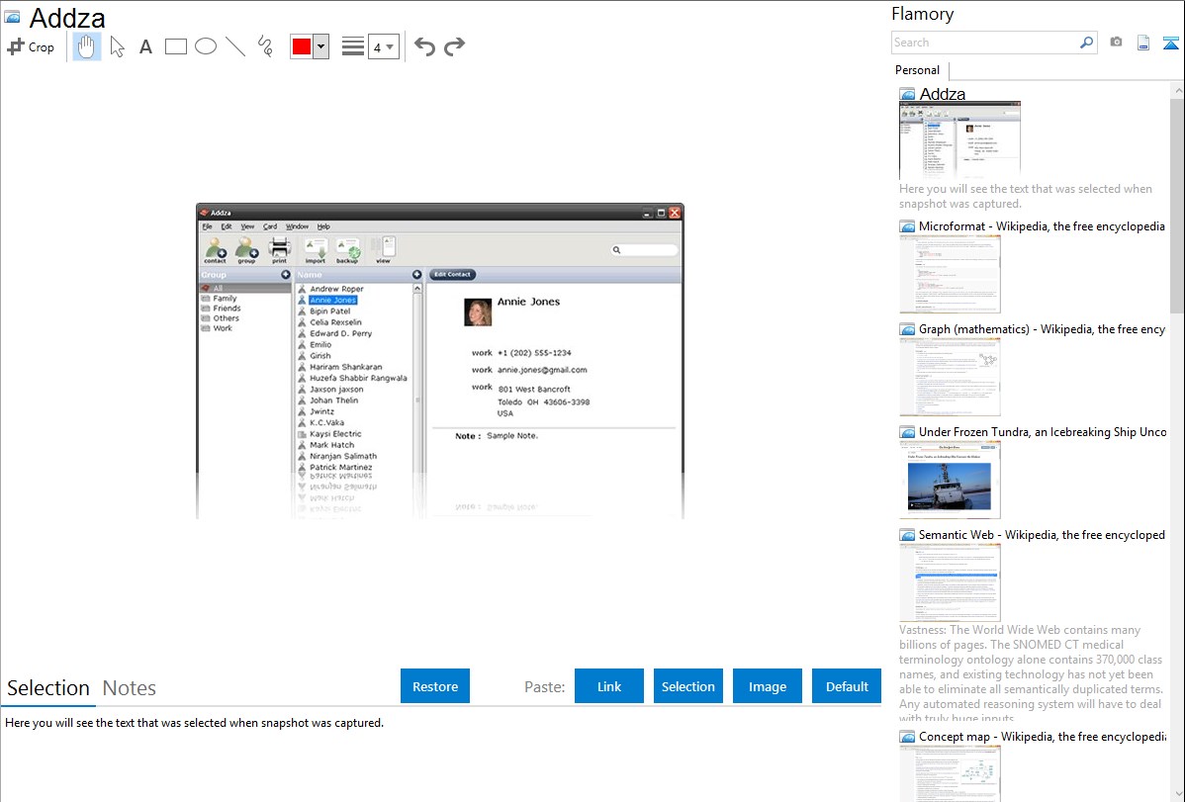Activate the hand pan tool

(x=87, y=46)
